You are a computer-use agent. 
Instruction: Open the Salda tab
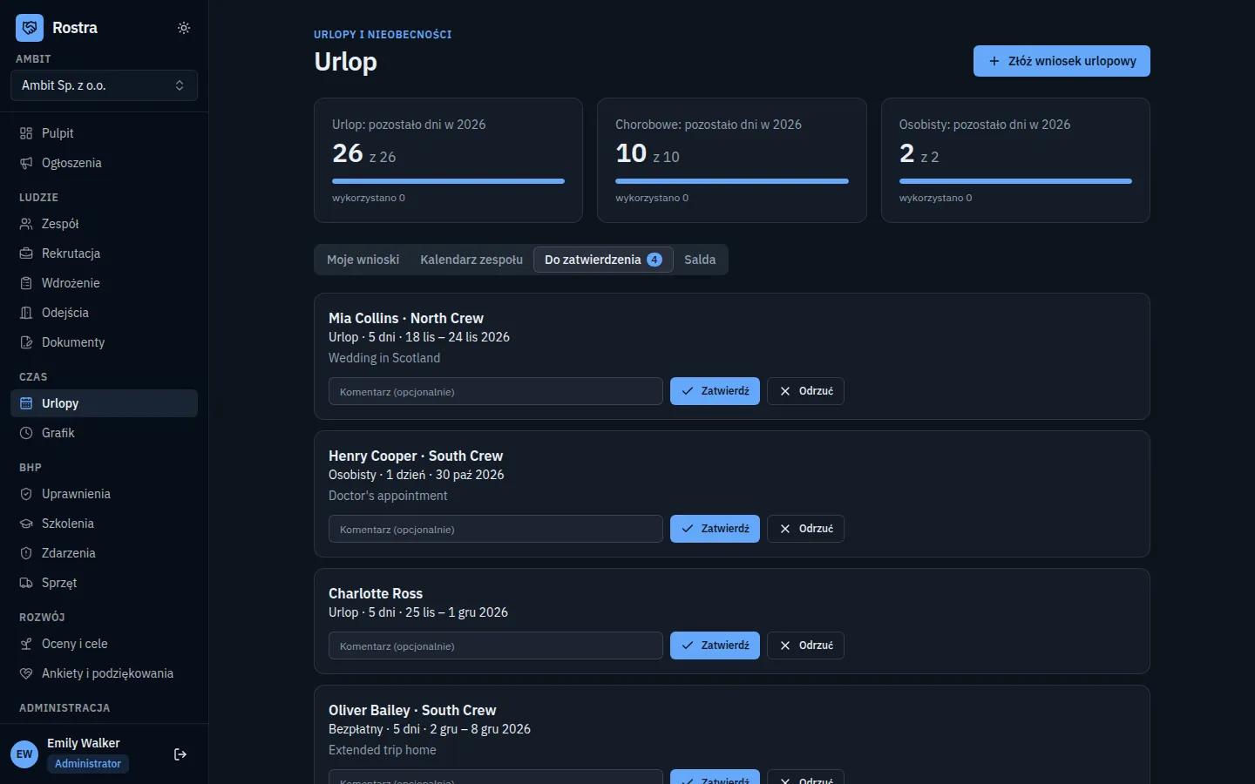click(700, 260)
